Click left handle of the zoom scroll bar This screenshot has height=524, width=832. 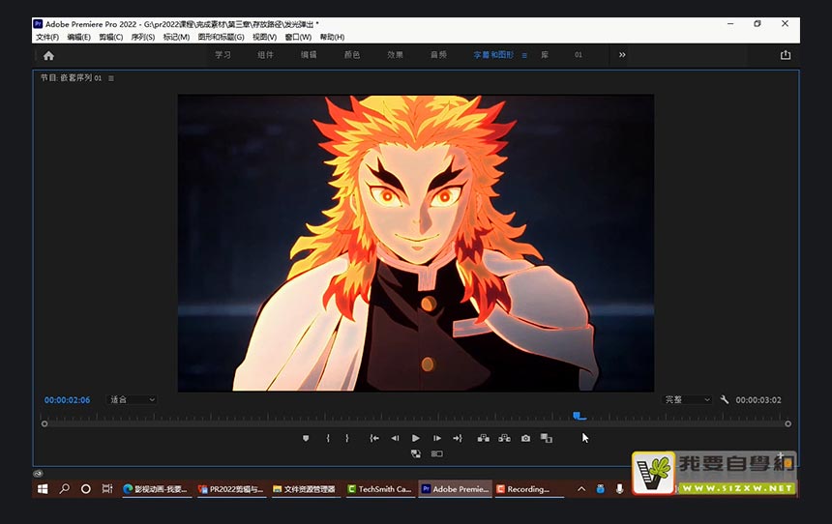click(45, 423)
